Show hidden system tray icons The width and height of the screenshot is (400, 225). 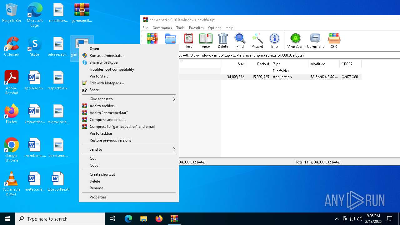pos(337,219)
